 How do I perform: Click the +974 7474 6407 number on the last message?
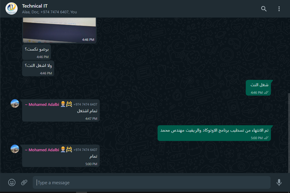pyautogui.click(x=85, y=150)
